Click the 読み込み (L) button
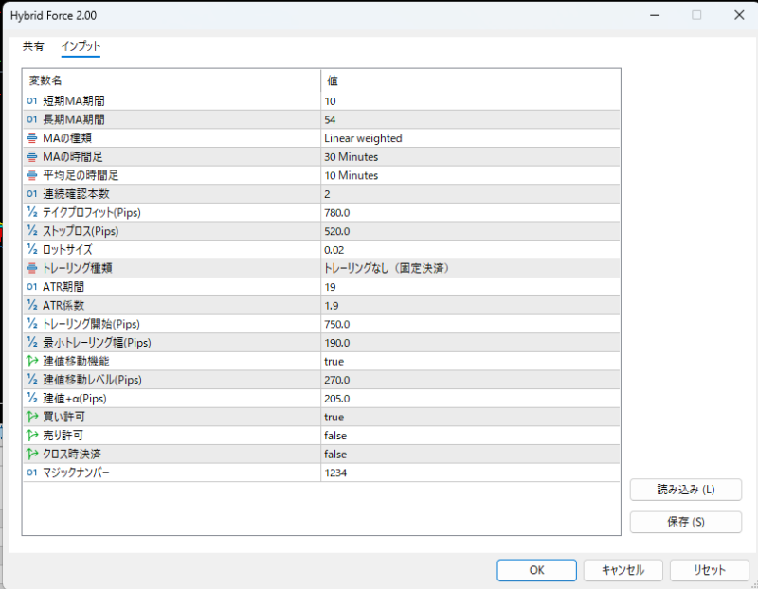 pyautogui.click(x=685, y=490)
